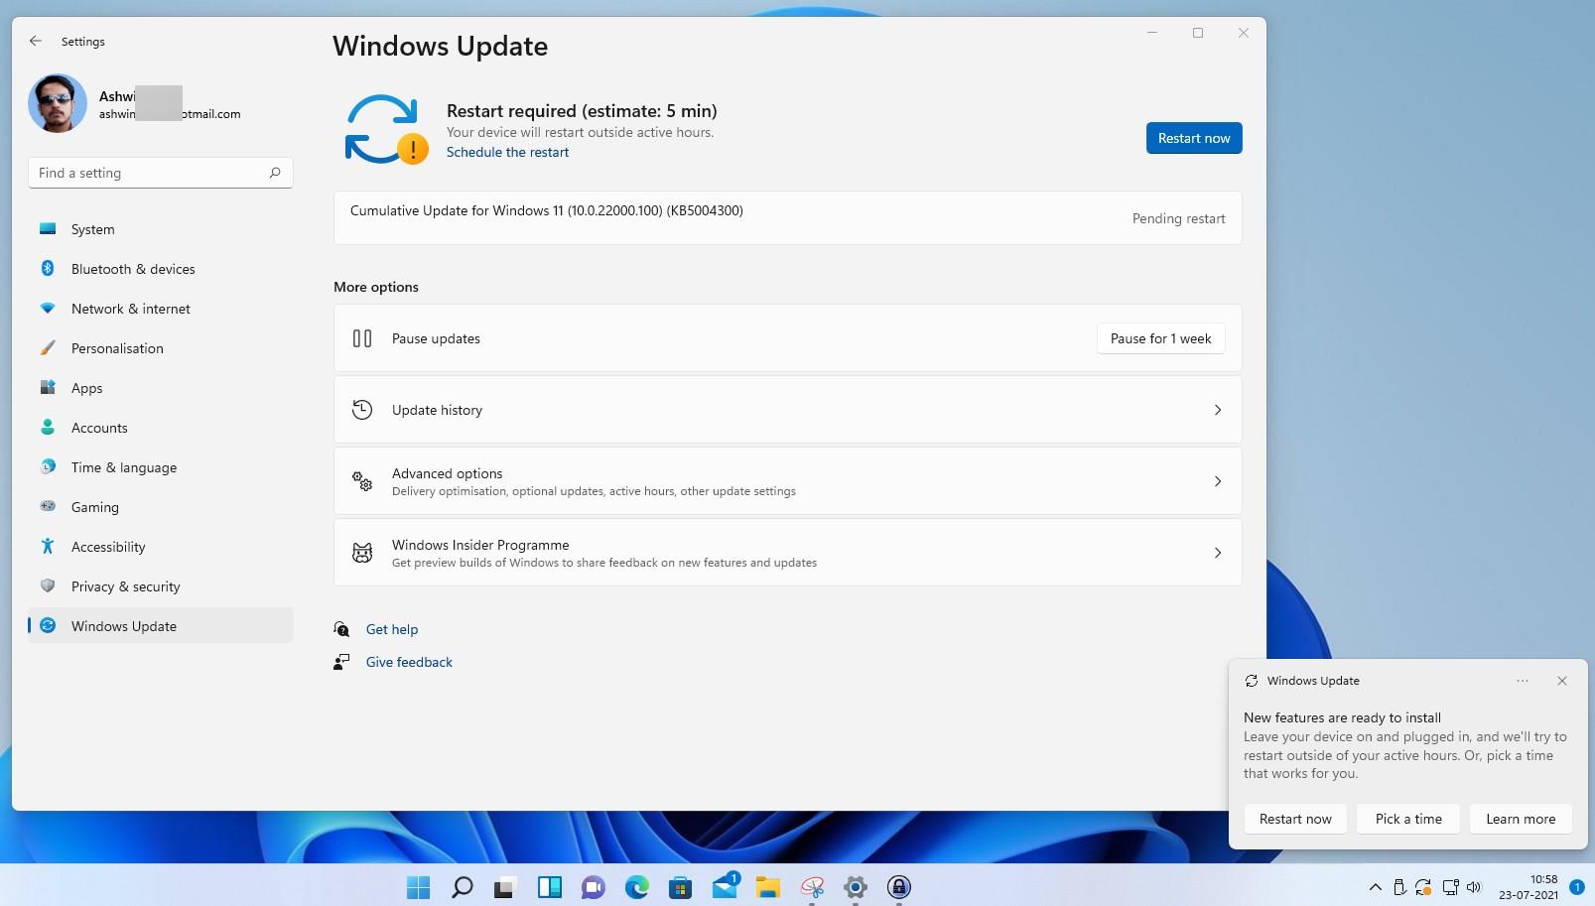
Task: Open Snipping Tool on taskbar
Action: point(812,887)
